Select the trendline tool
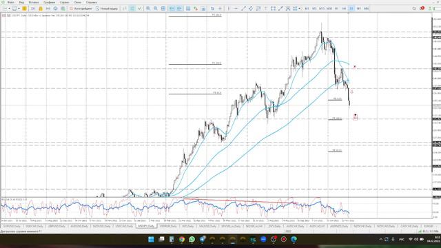 coord(243,8)
